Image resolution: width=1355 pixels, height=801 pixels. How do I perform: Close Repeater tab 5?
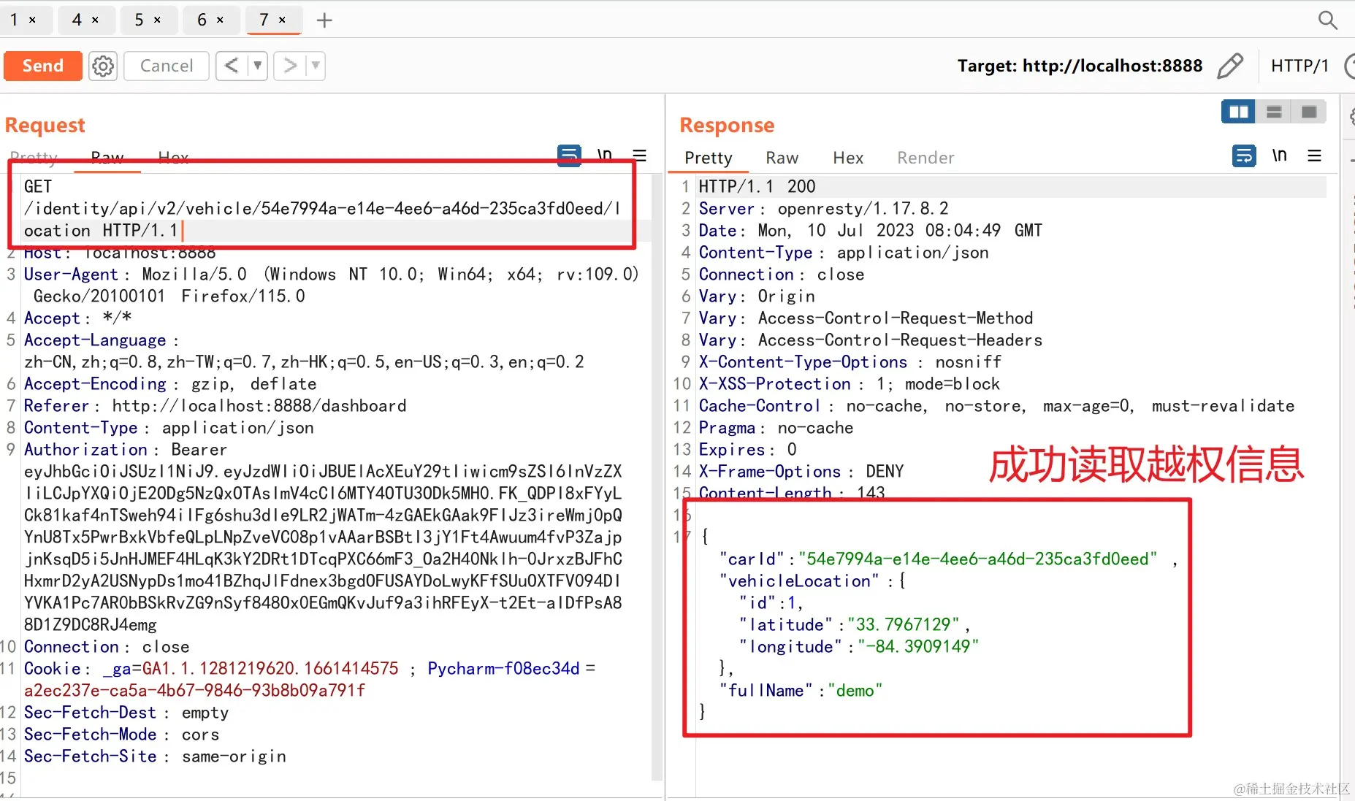click(157, 20)
